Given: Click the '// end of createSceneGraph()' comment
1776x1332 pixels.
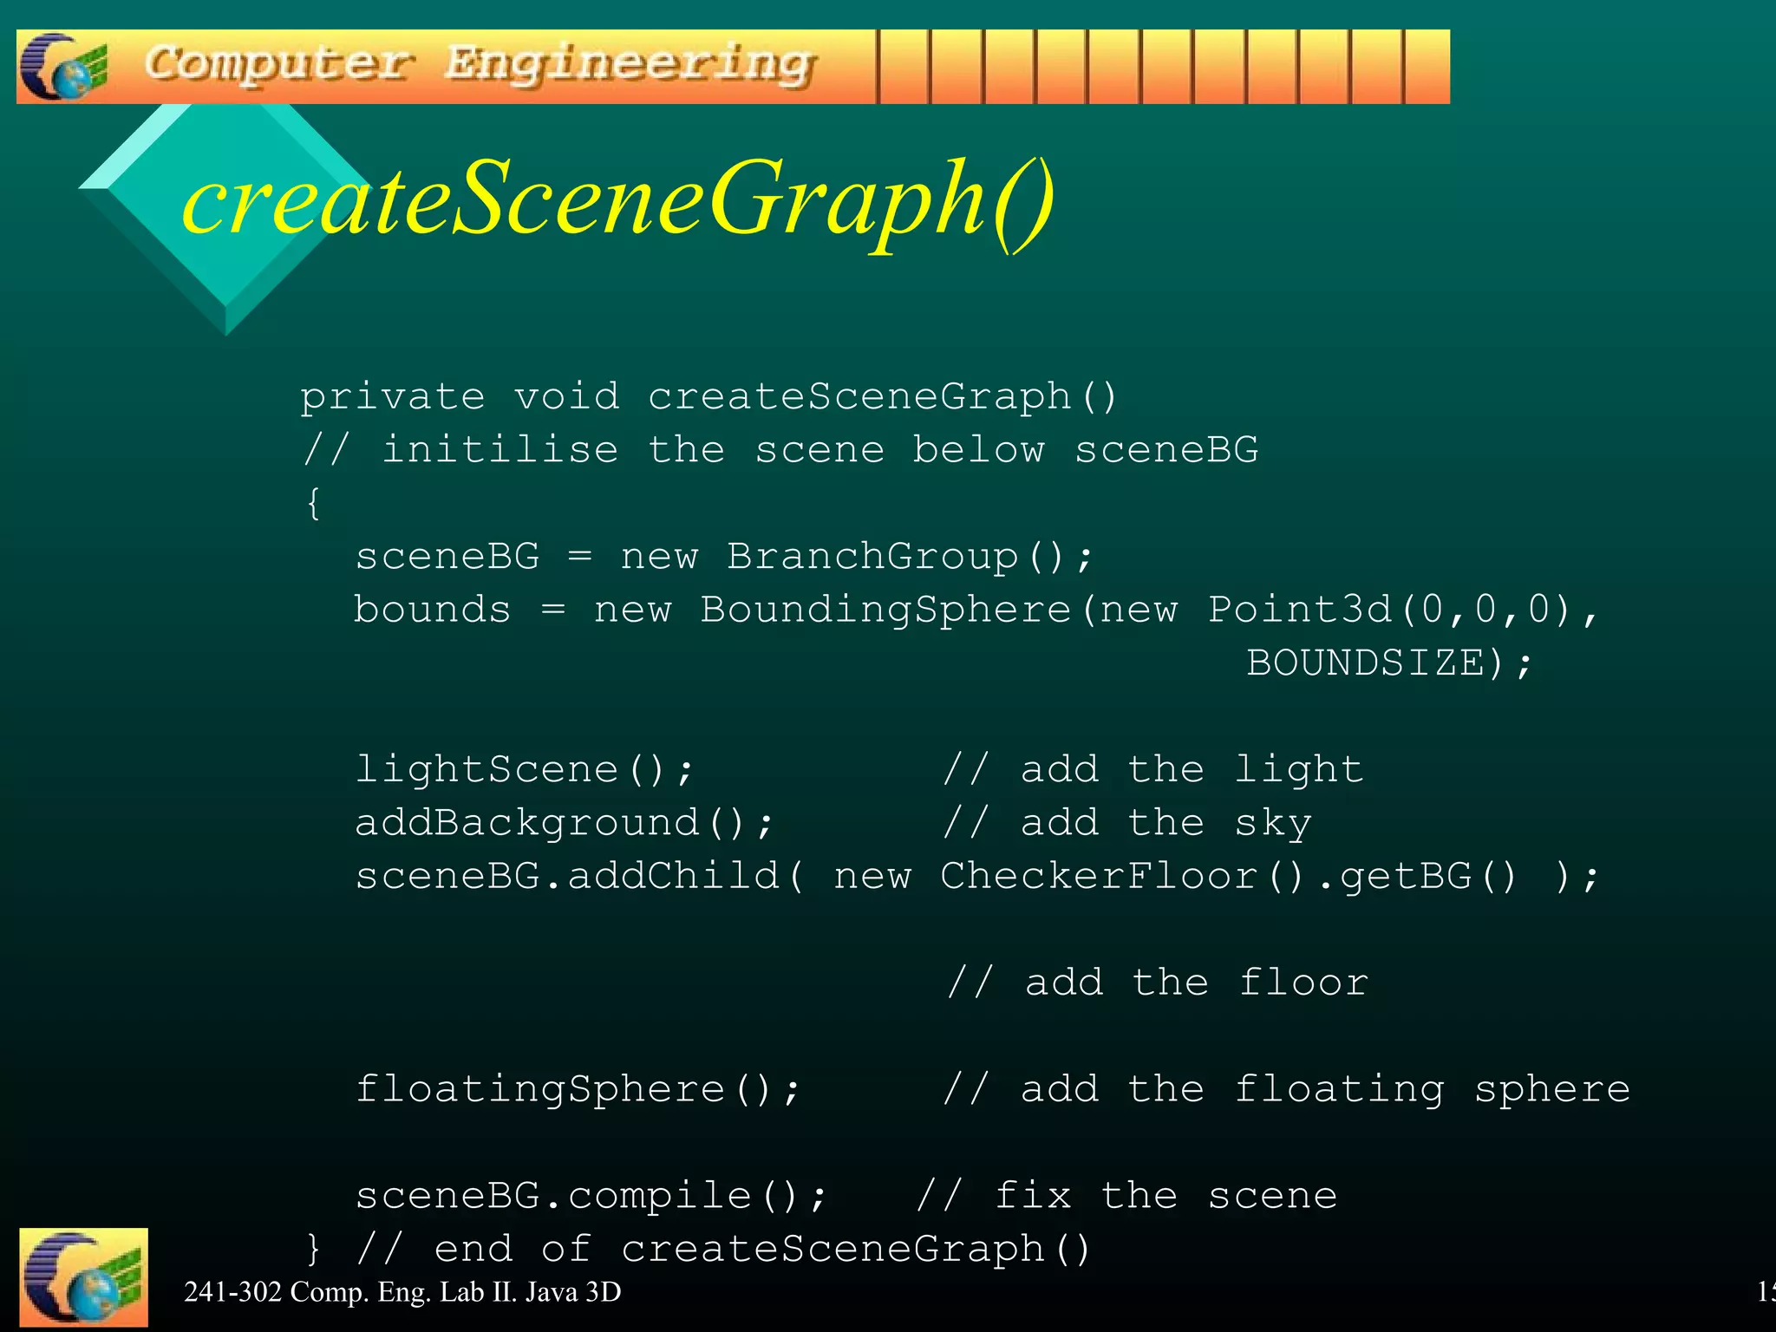Looking at the screenshot, I should pos(723,1250).
